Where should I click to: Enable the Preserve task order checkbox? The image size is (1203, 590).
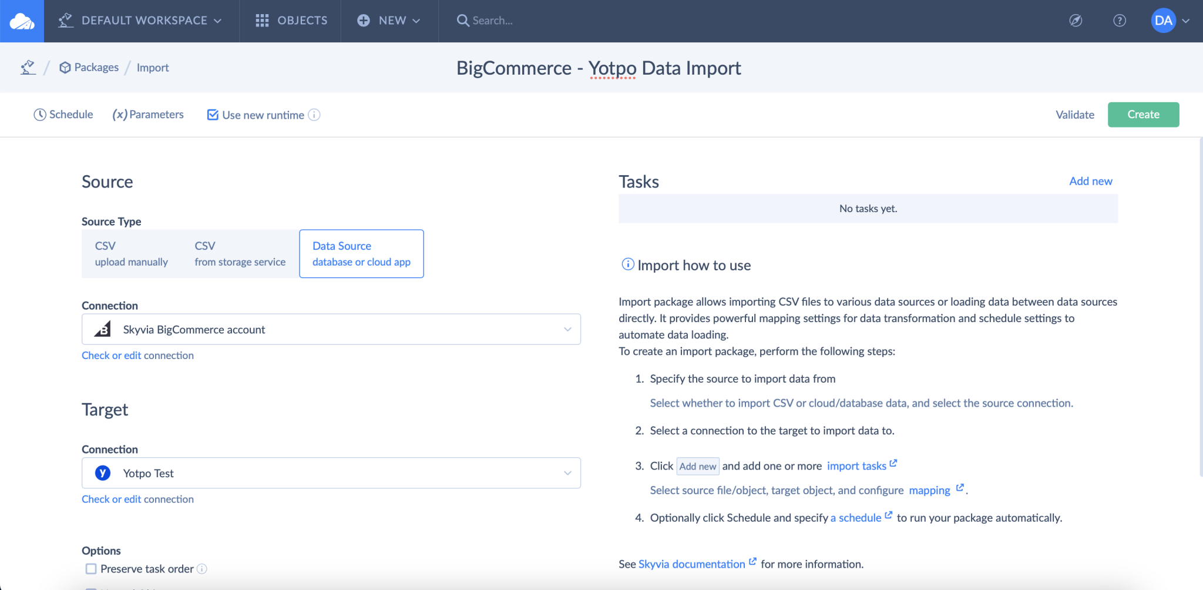(x=91, y=569)
